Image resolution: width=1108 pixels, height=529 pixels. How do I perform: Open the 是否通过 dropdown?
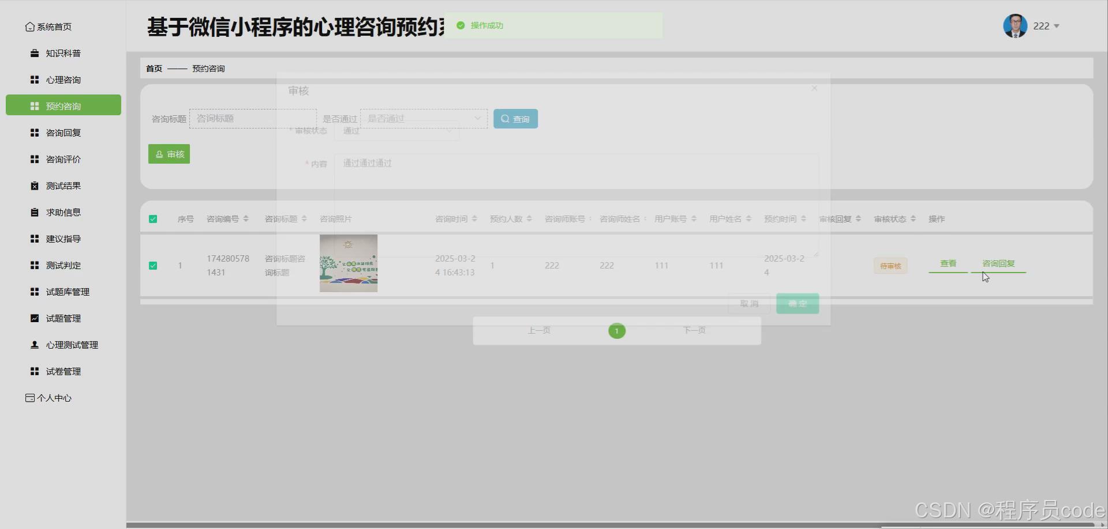423,118
